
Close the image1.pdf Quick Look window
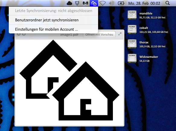19,34
